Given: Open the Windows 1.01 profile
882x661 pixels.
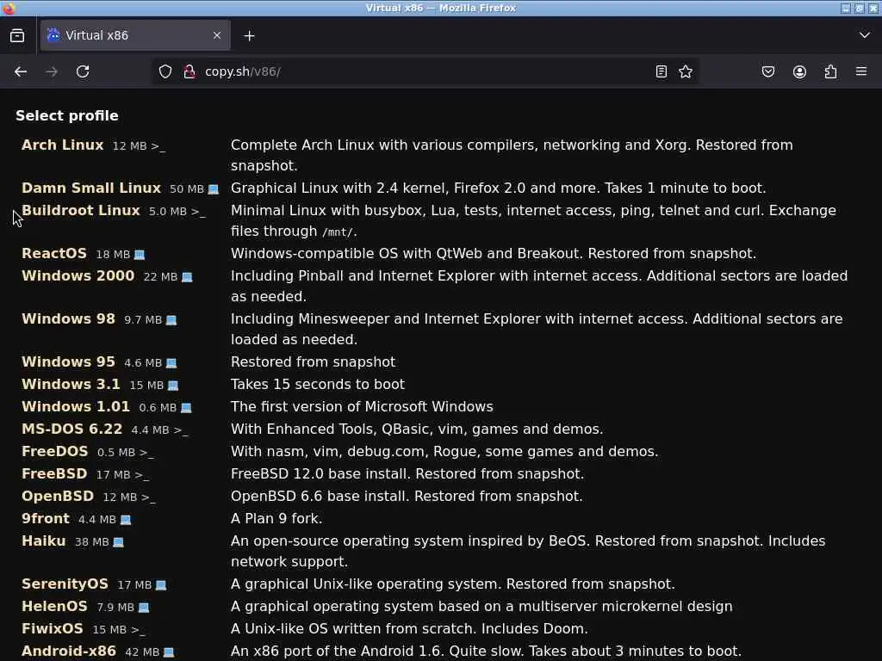Looking at the screenshot, I should tap(76, 406).
